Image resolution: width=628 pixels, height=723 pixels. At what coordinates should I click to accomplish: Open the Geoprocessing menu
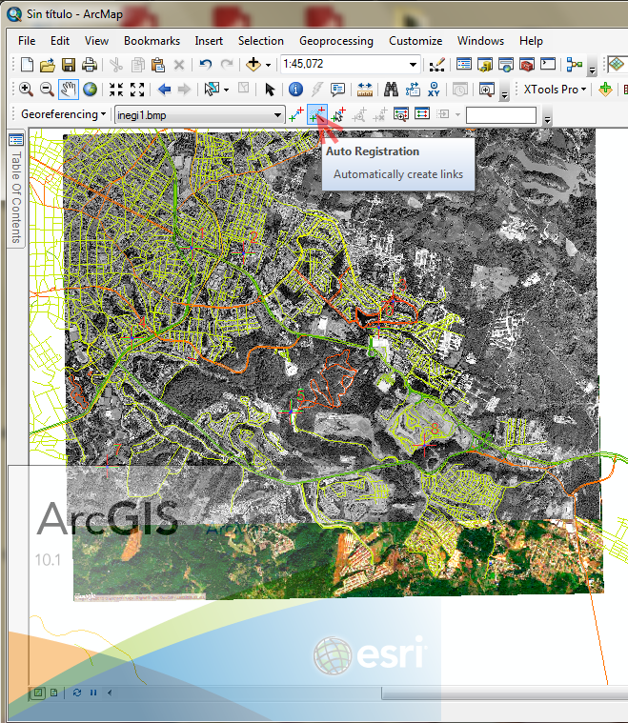336,41
